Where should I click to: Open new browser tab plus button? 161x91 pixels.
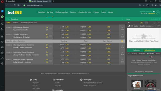[54, 1]
